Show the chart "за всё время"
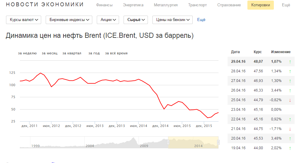 [x=116, y=53]
